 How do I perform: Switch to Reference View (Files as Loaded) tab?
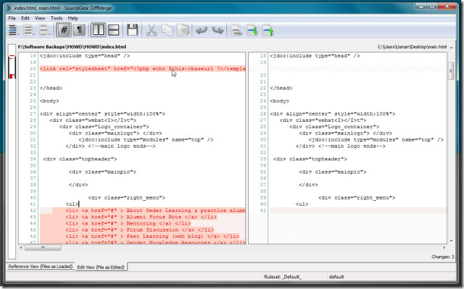click(x=41, y=267)
